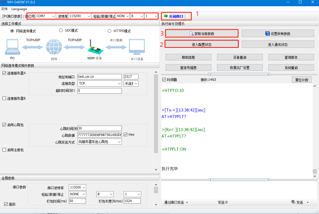The width and height of the screenshot is (319, 214).
Task: Open the TCP connection type dropdown
Action: (100, 83)
